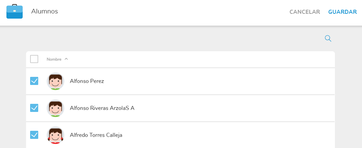This screenshot has height=148, width=362.
Task: Click Alfredo Torres Calleja's avatar image
Action: pos(55,135)
